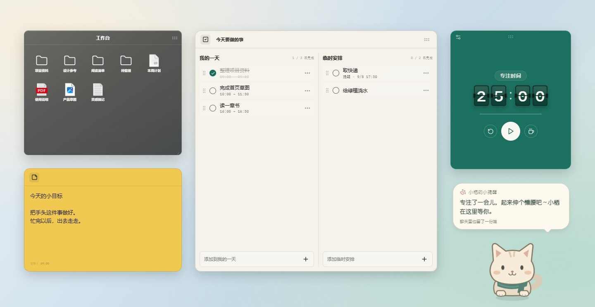Open more options for 取快递

[426, 73]
